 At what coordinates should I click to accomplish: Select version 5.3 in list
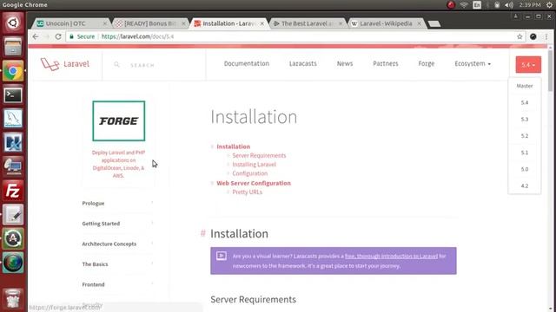coord(525,120)
